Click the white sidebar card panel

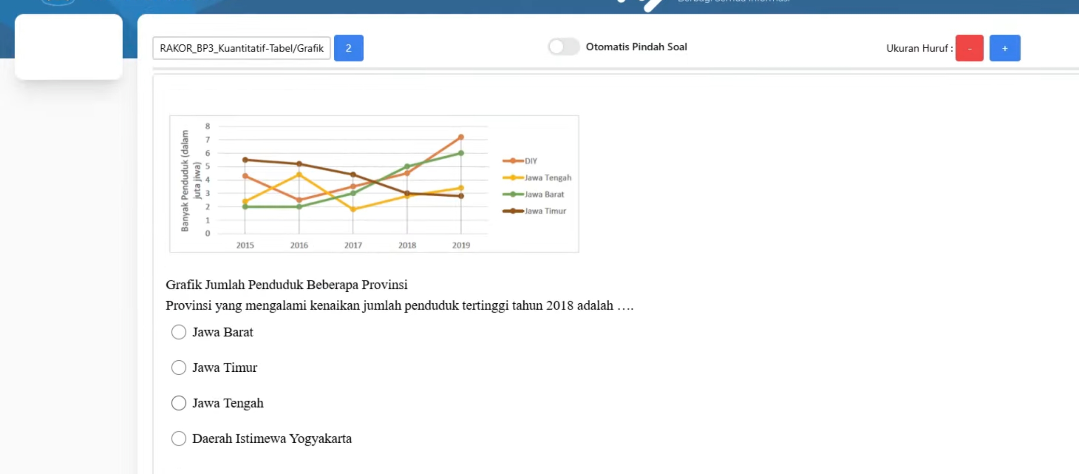pyautogui.click(x=69, y=47)
